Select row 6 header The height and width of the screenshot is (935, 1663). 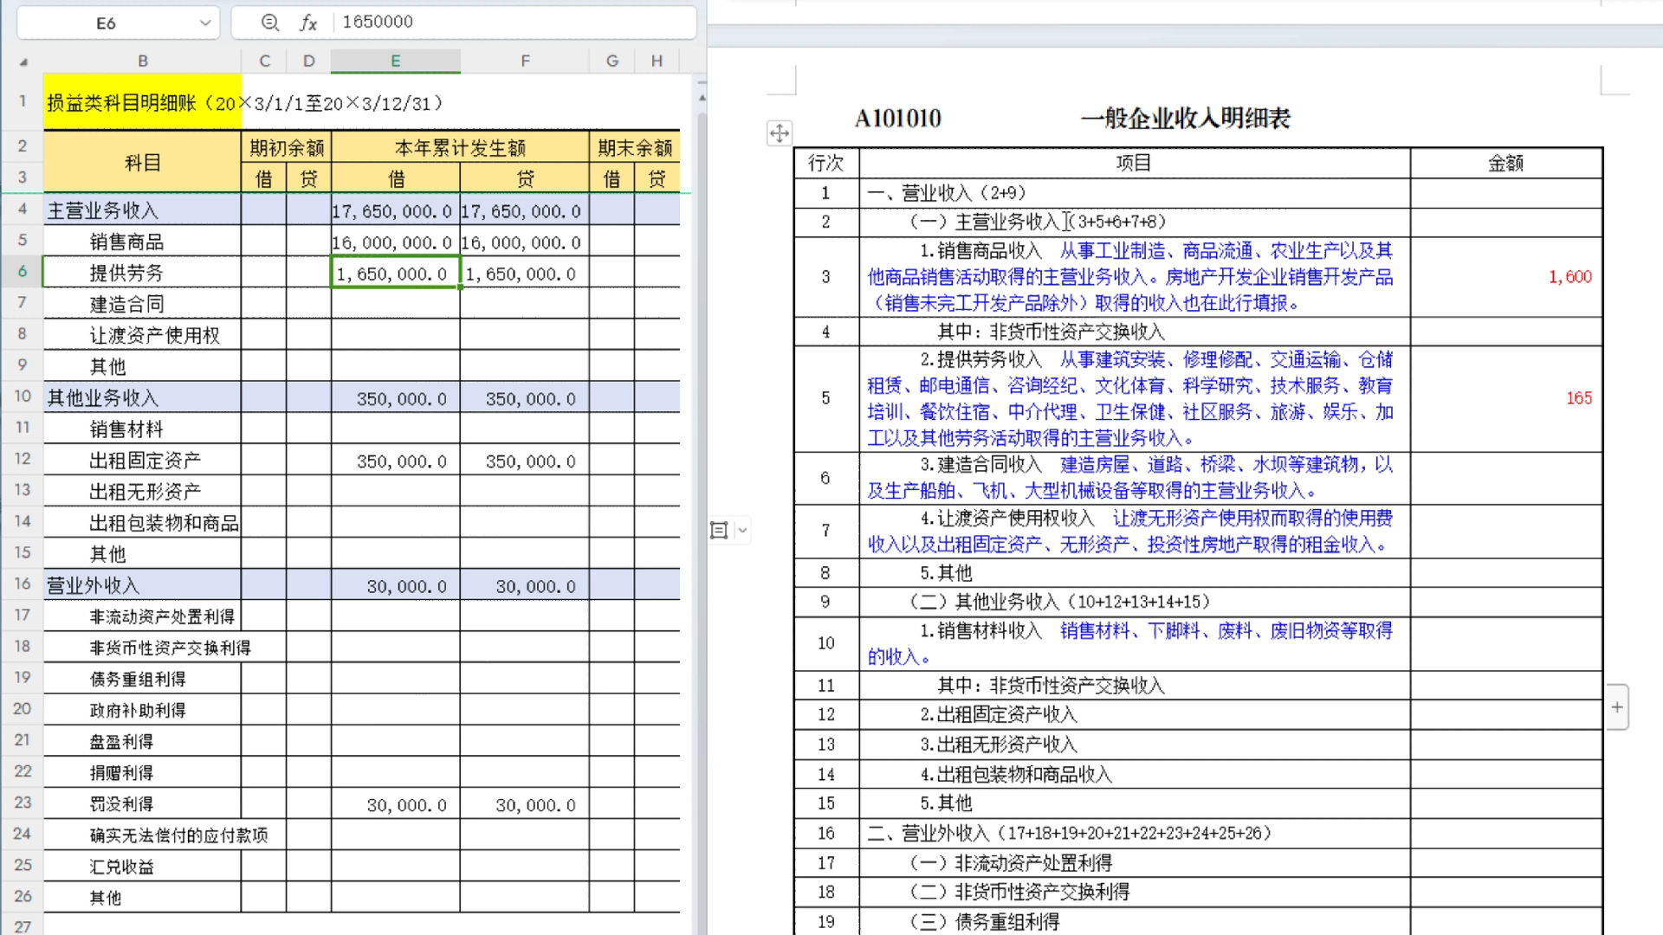click(23, 272)
